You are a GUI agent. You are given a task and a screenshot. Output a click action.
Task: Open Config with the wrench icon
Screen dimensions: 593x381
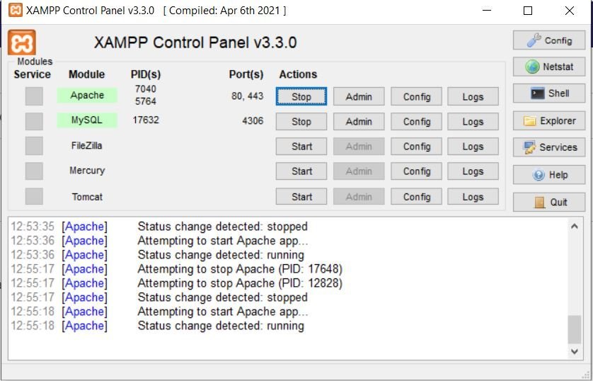point(548,40)
